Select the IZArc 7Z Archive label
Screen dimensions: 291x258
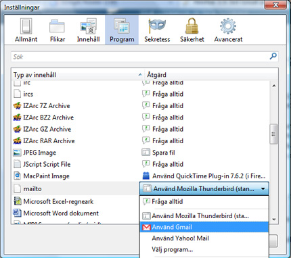[x=47, y=106]
